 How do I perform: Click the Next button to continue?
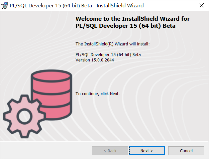[146, 151]
